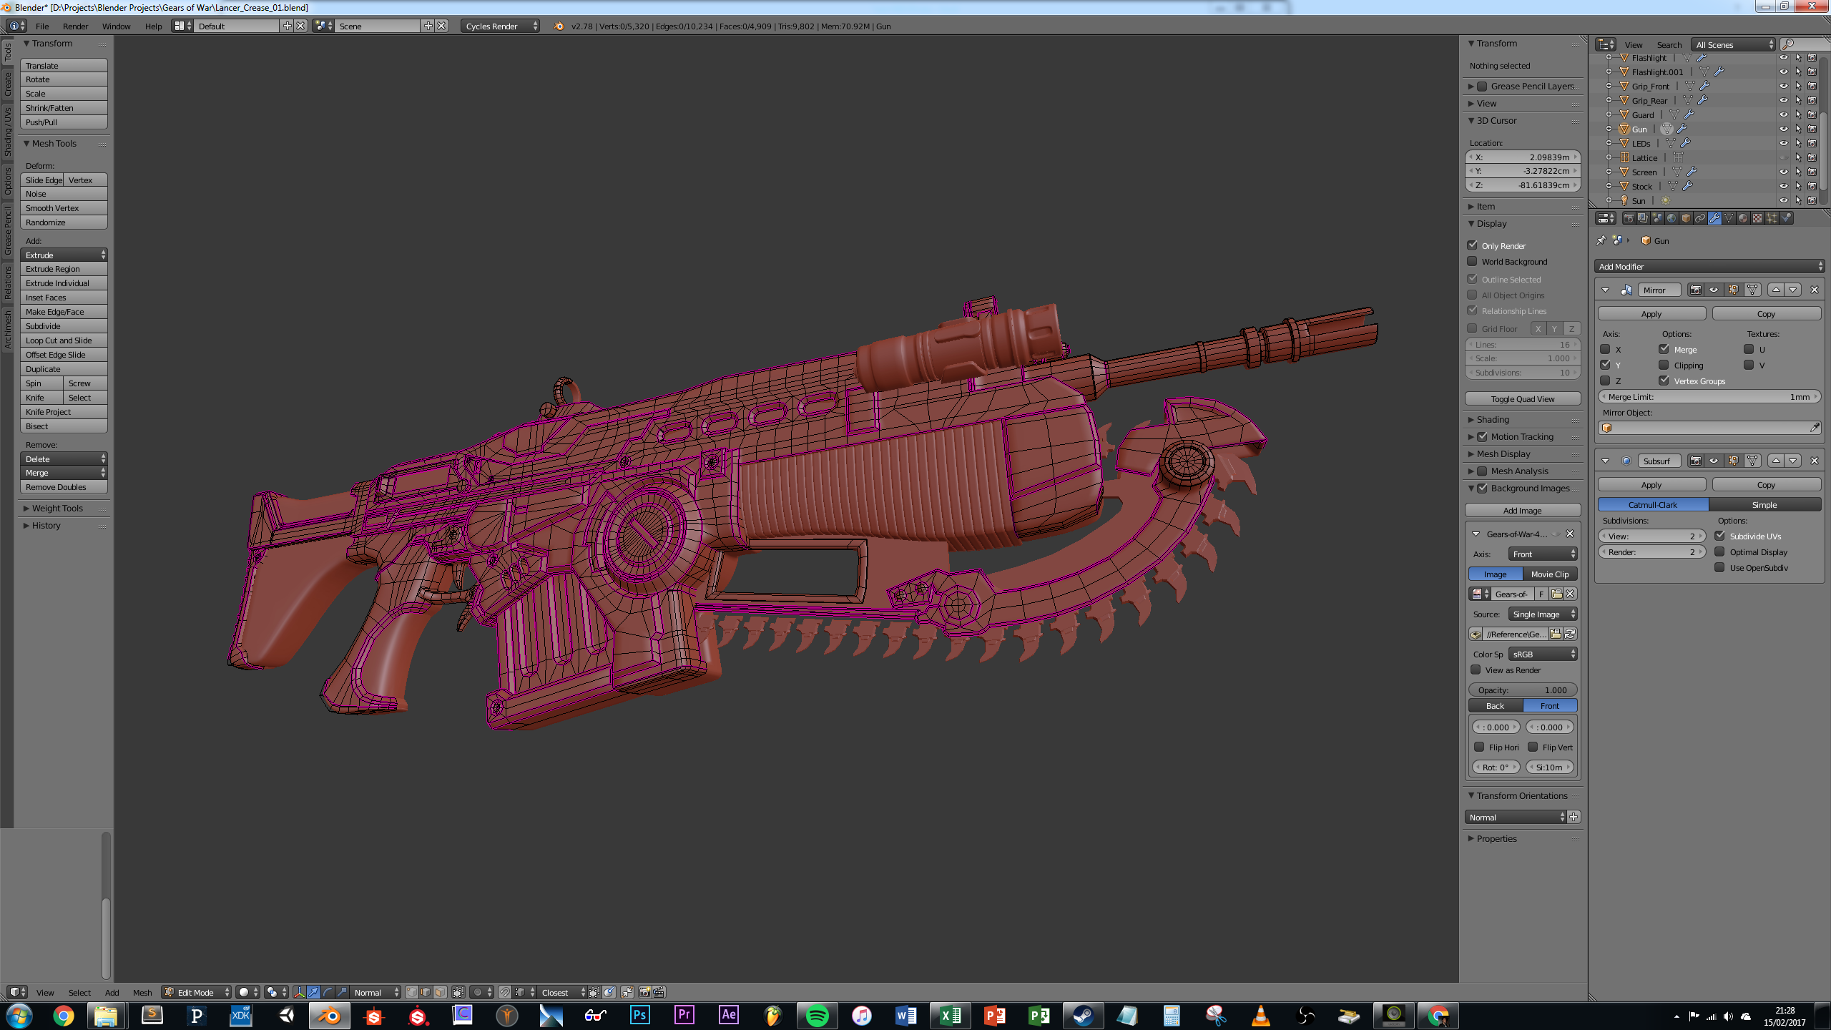Open the Texture properties checker icon
Image resolution: width=1831 pixels, height=1030 pixels.
(1757, 218)
